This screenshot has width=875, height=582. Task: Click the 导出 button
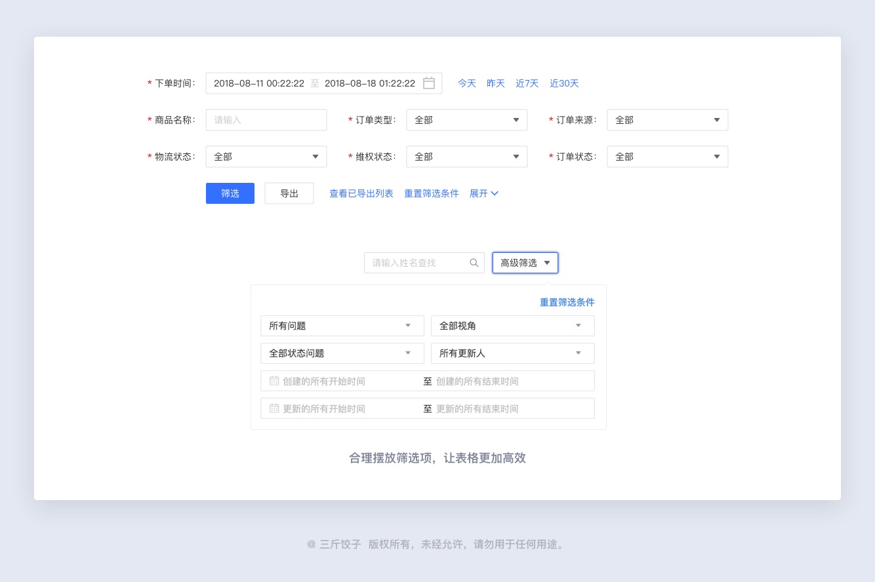click(289, 193)
